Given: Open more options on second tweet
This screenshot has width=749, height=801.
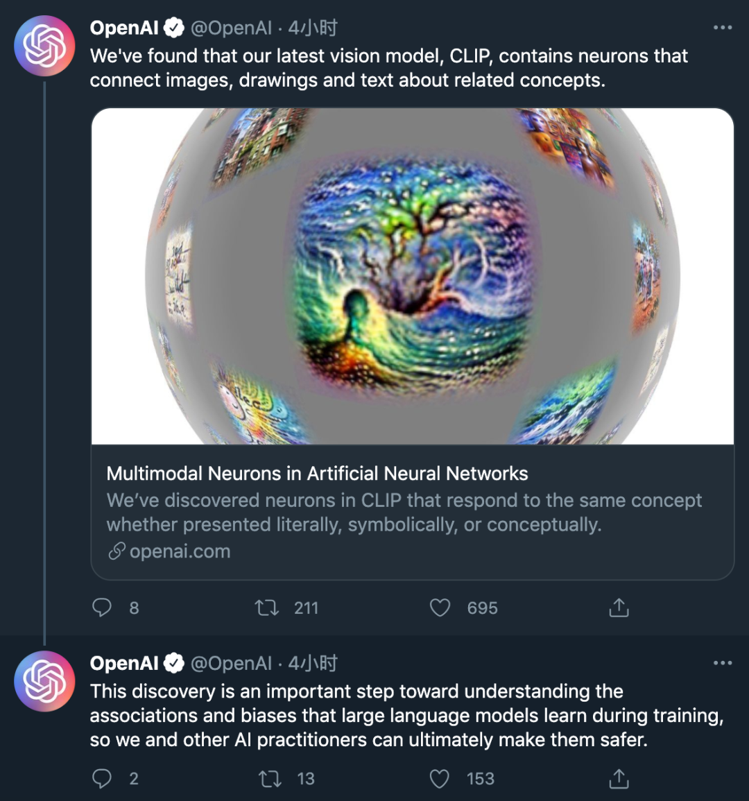Looking at the screenshot, I should (723, 663).
